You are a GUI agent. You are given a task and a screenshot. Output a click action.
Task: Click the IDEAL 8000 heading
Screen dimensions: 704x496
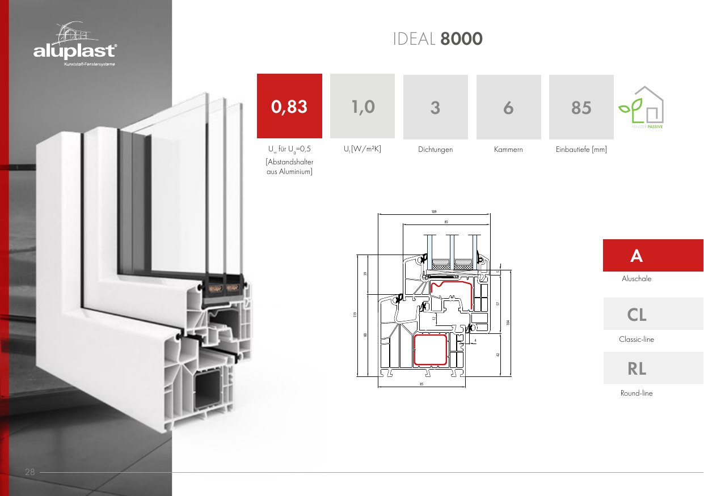pyautogui.click(x=437, y=39)
